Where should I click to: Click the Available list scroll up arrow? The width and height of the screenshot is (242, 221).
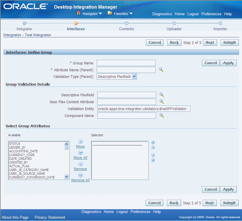tap(67, 144)
